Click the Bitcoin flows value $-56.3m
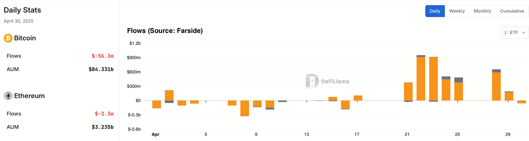 103,56
